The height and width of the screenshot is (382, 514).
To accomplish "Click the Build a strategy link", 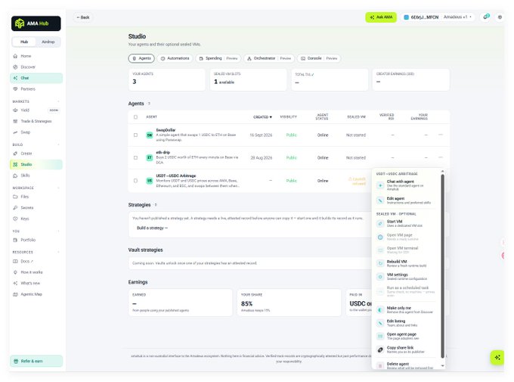I will 152,228.
